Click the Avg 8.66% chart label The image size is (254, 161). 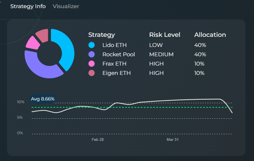click(x=42, y=99)
